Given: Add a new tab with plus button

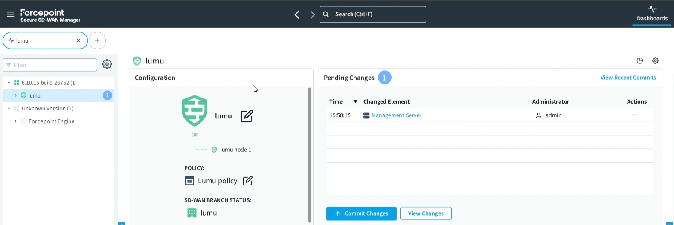Looking at the screenshot, I should tap(97, 41).
